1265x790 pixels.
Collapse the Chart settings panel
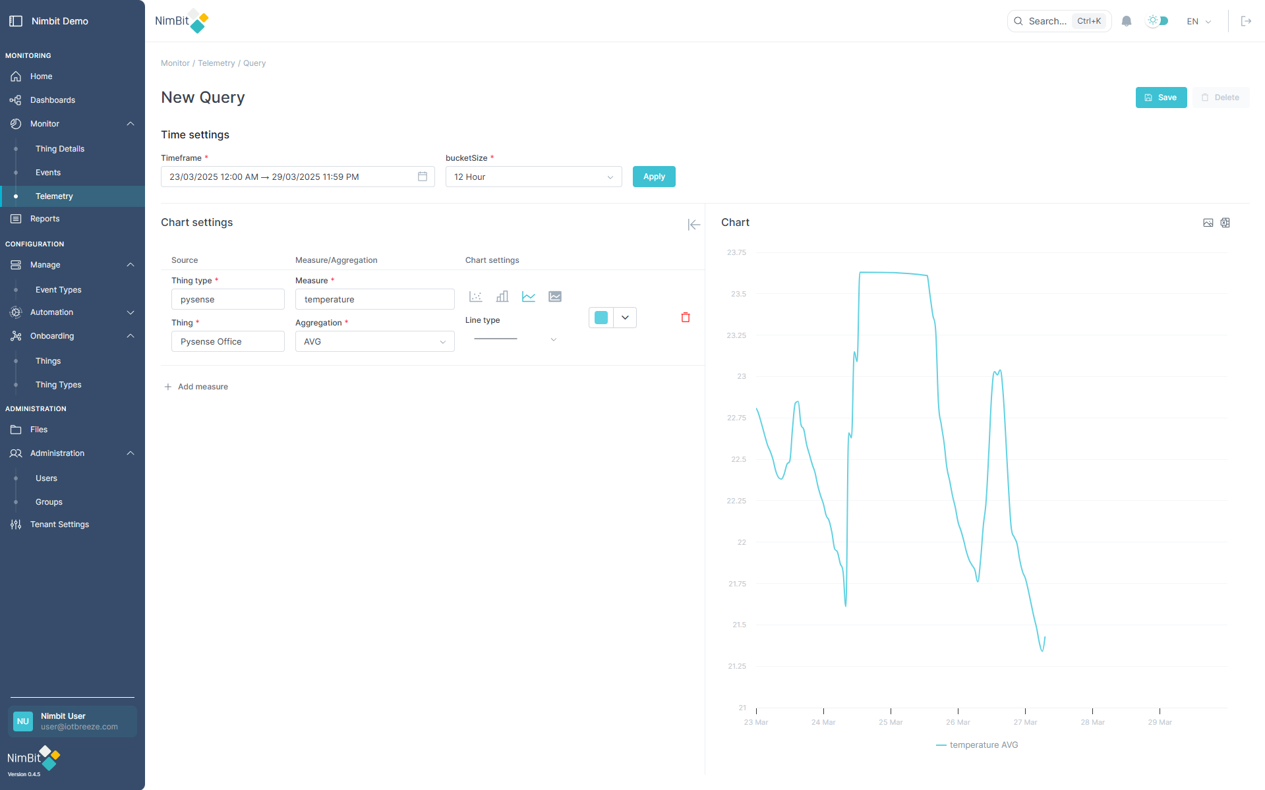pos(693,225)
